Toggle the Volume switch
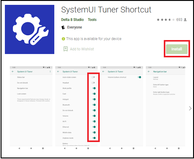 [94, 116]
